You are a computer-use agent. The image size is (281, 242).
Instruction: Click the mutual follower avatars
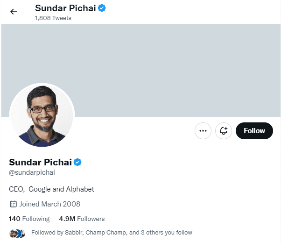(x=17, y=234)
